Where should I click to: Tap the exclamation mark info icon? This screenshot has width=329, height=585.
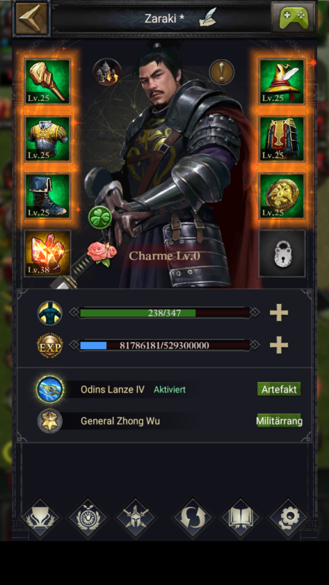222,71
